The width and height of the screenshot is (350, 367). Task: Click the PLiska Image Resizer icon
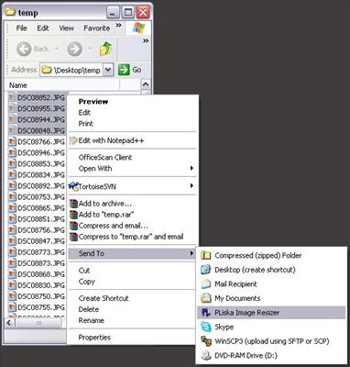(206, 313)
